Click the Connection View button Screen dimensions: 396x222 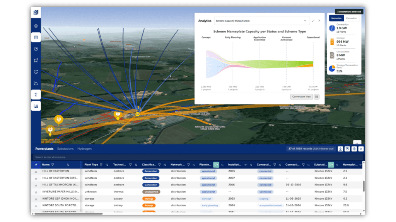tap(301, 97)
